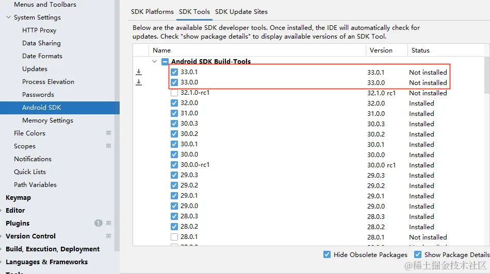The image size is (490, 274).
Task: Open Process Elevation settings
Action: pos(48,82)
